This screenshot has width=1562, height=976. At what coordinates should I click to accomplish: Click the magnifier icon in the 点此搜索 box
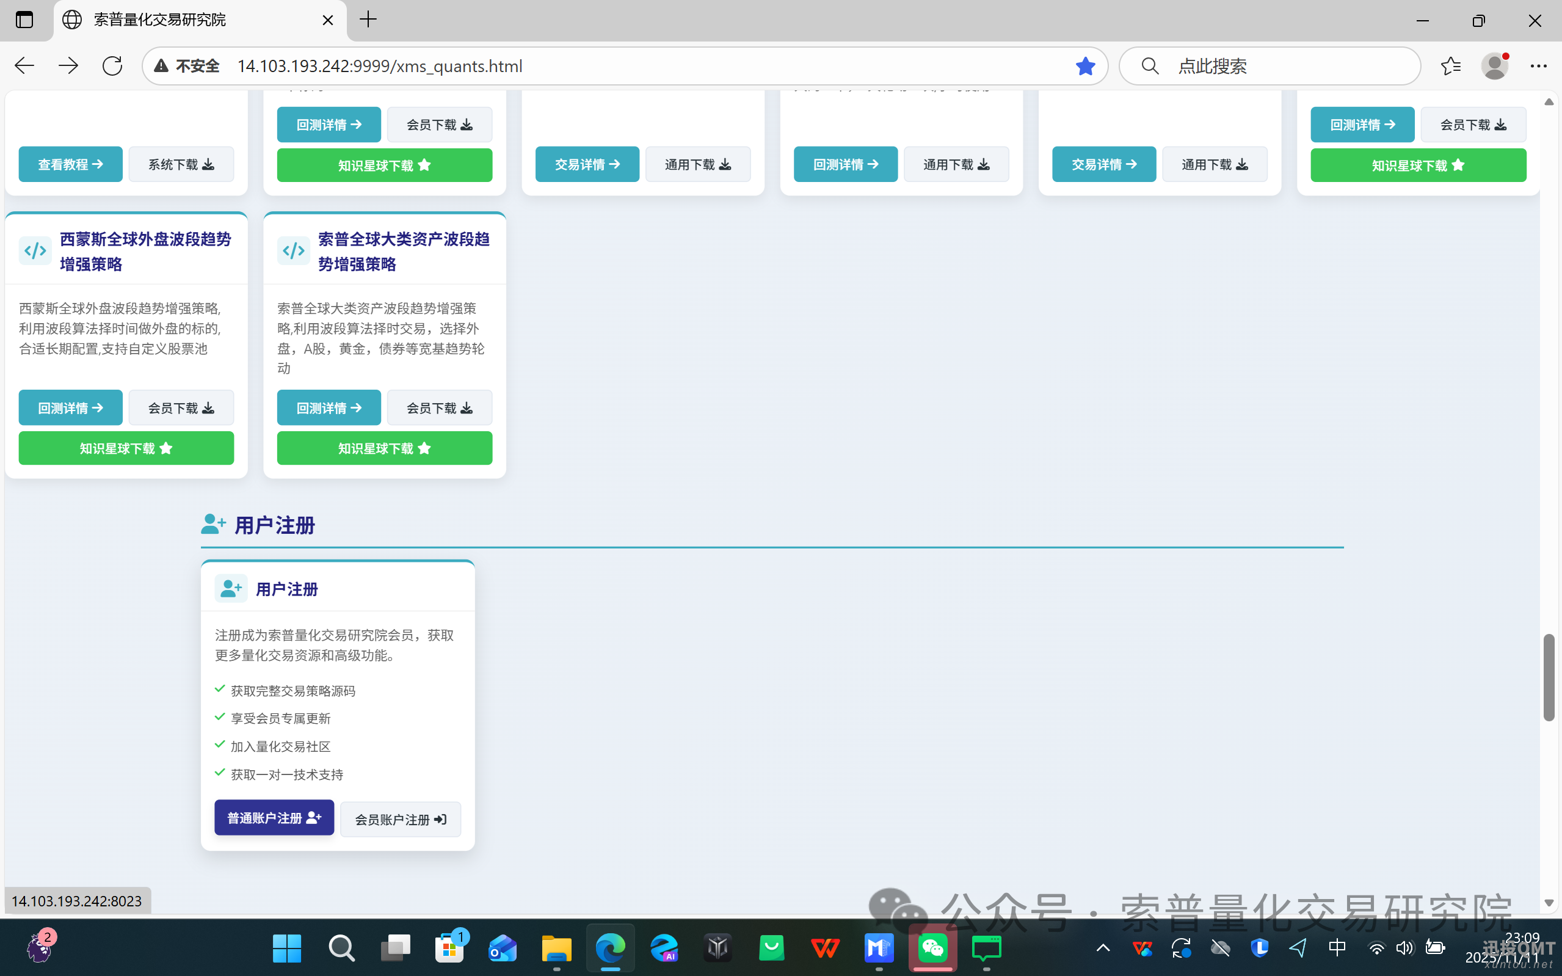point(1150,65)
